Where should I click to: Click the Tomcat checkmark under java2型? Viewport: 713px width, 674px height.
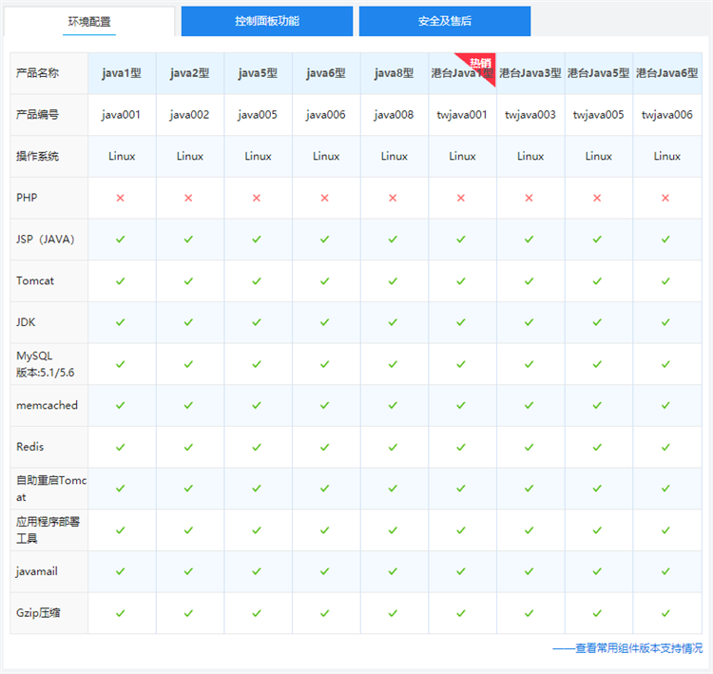tap(189, 281)
